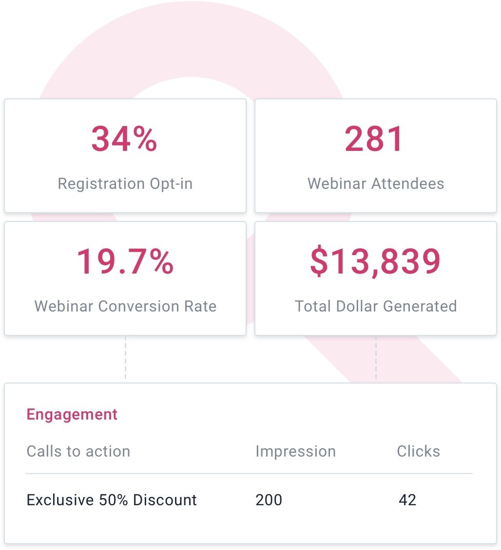Select the Total Dollar Generated label
Viewport: 501px width, 550px height.
(376, 306)
